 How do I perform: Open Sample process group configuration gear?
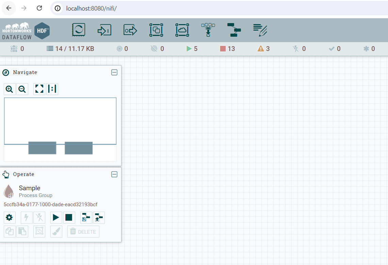(x=10, y=217)
